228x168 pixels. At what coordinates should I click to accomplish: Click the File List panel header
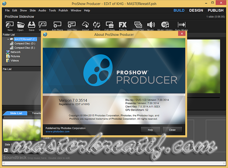point(22,69)
